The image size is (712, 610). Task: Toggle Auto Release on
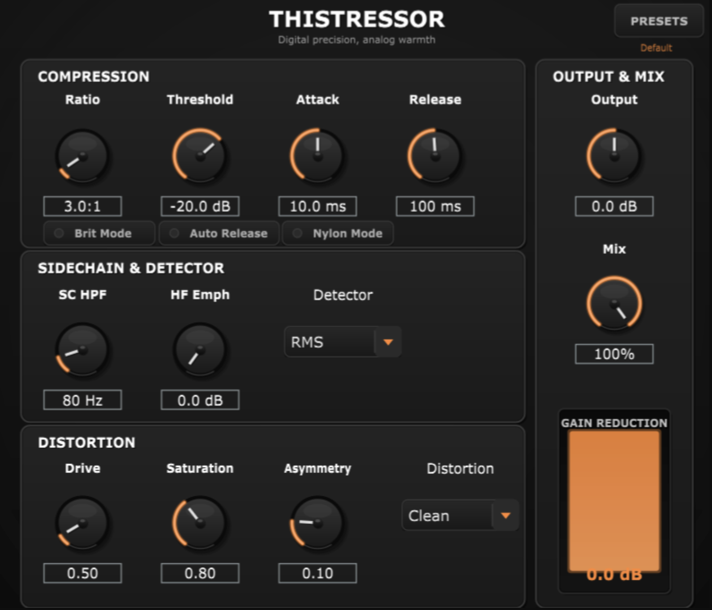coord(219,233)
